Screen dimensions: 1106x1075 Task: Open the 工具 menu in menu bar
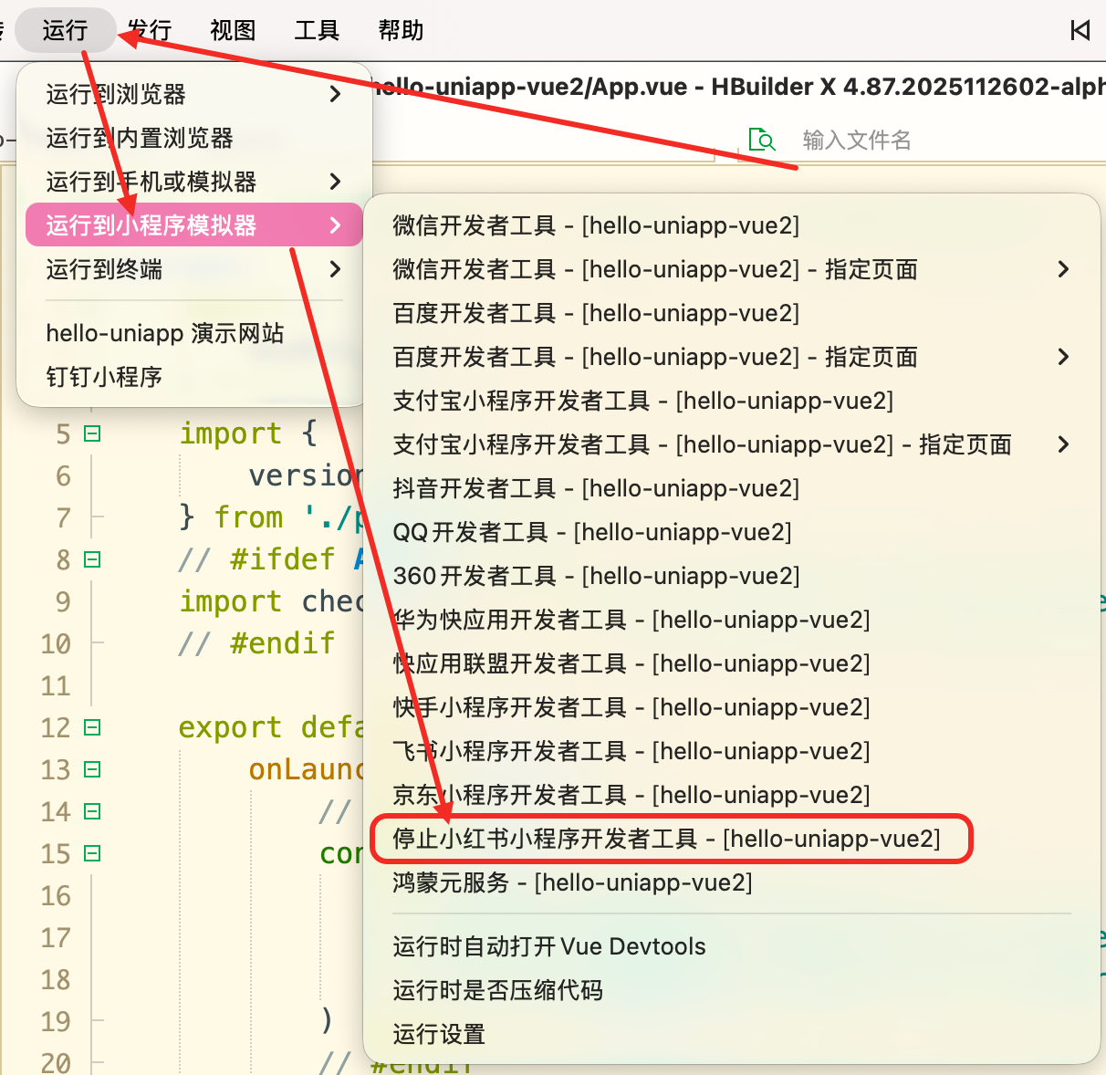317,30
